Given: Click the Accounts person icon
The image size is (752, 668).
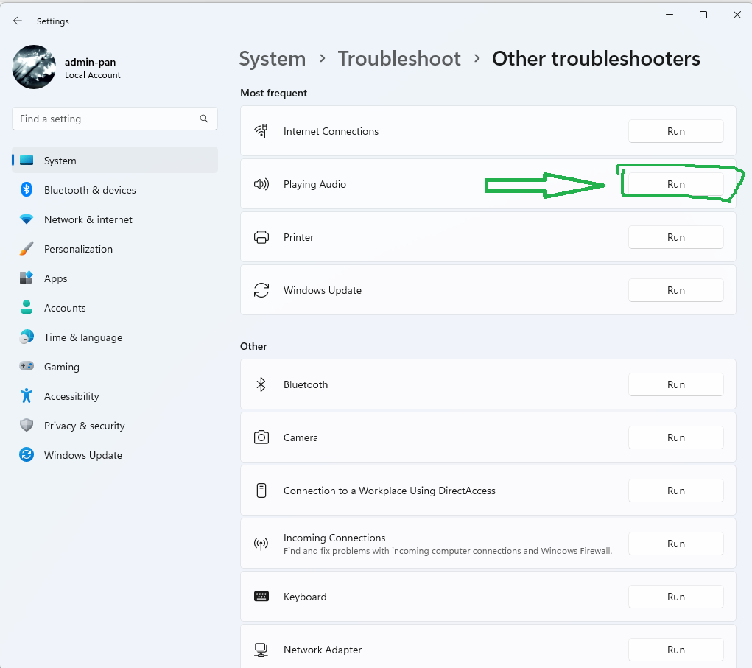Looking at the screenshot, I should point(27,307).
